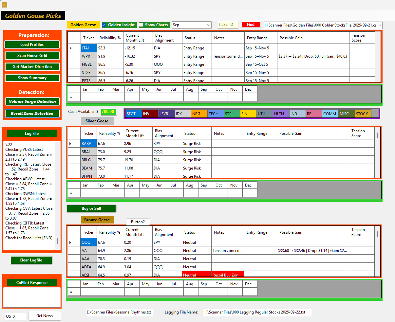Click the Ticker ID input field
395x322 pixels.
pyautogui.click(x=228, y=25)
